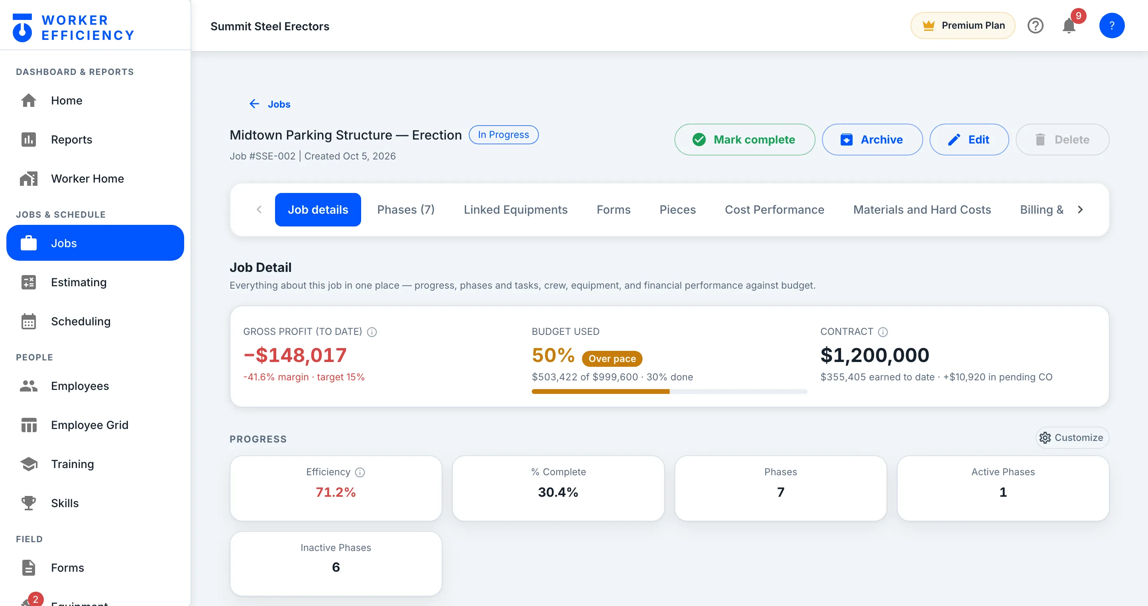Click the Forms document icon in sidebar
The image size is (1148, 606).
29,568
